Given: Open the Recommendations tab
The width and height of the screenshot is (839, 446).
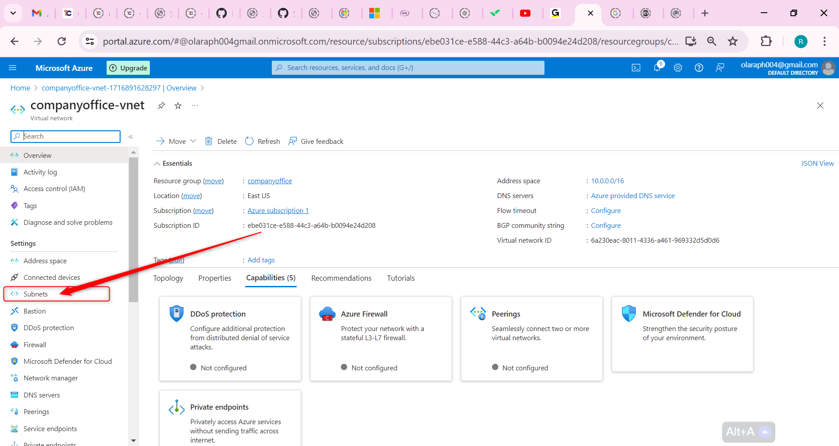Looking at the screenshot, I should point(341,278).
